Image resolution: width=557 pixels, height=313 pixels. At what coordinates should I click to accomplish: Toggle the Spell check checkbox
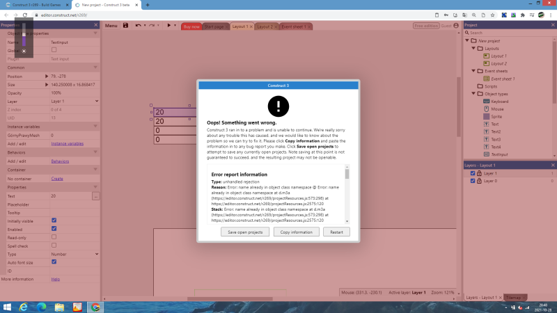(x=54, y=246)
